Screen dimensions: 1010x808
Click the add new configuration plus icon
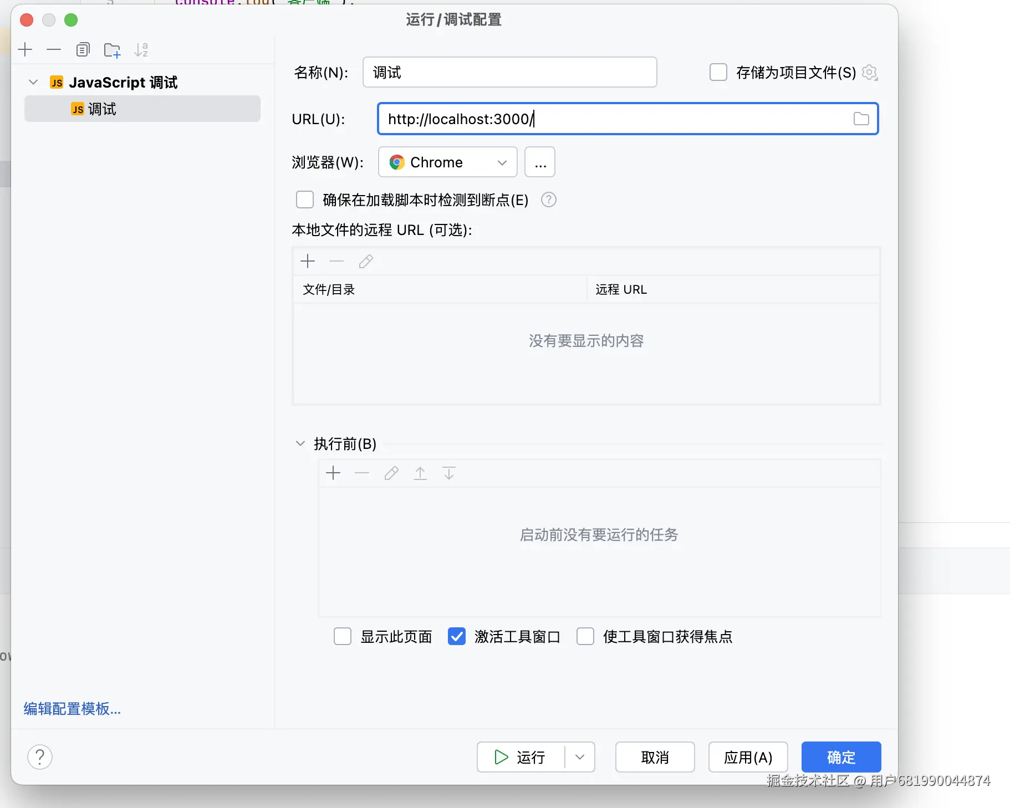point(25,50)
